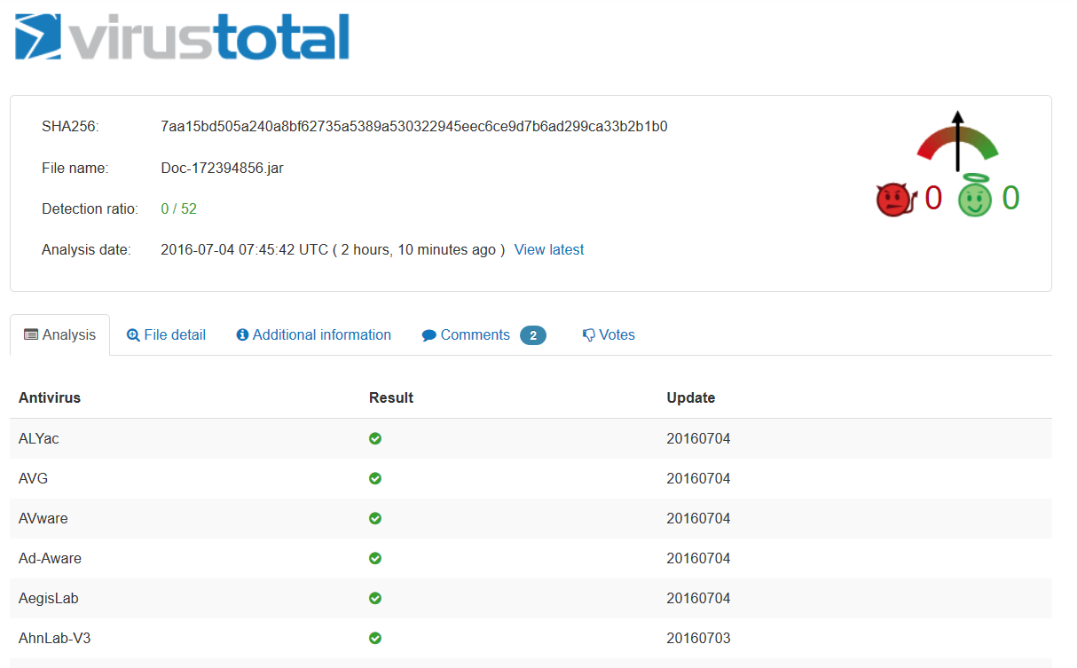Click the update date 20160704 for AVware

tap(699, 518)
